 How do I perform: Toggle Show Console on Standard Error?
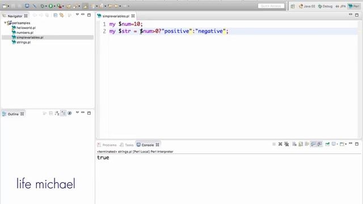319,144
